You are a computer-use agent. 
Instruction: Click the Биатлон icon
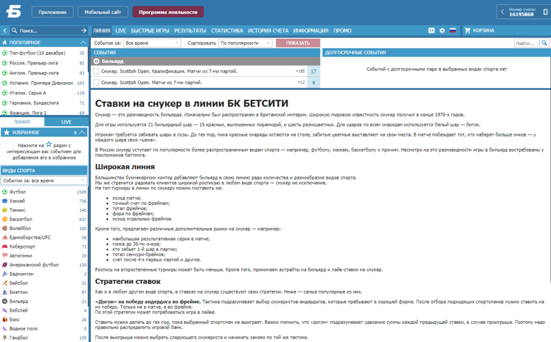pos(5,292)
